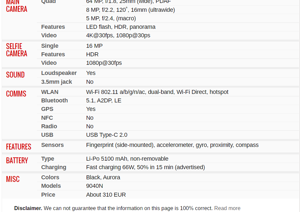300x212 pixels.
Task: Click the BATTERY section heading
Action: (17, 161)
